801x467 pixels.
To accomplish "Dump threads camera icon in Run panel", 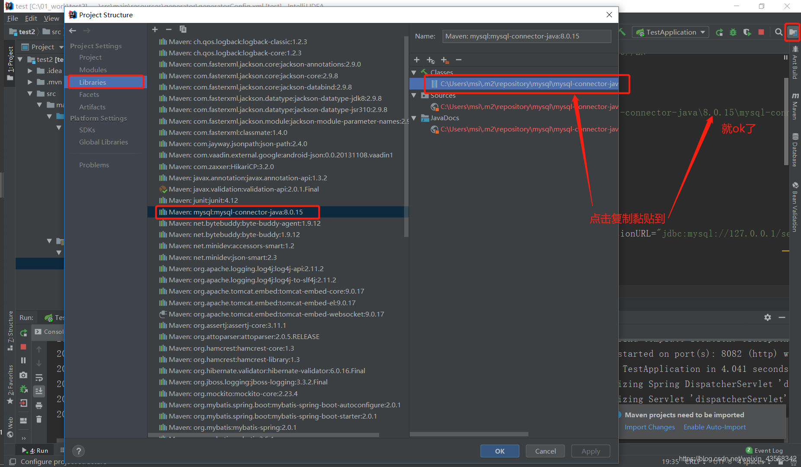I will tap(23, 375).
